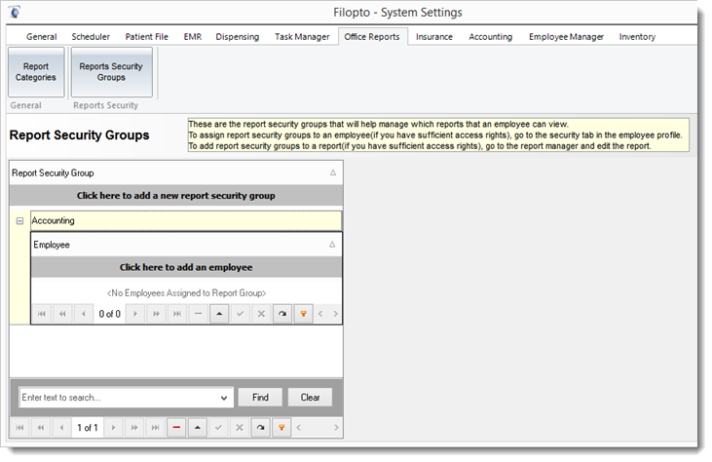
Task: Open the General settings tab
Action: [x=41, y=37]
